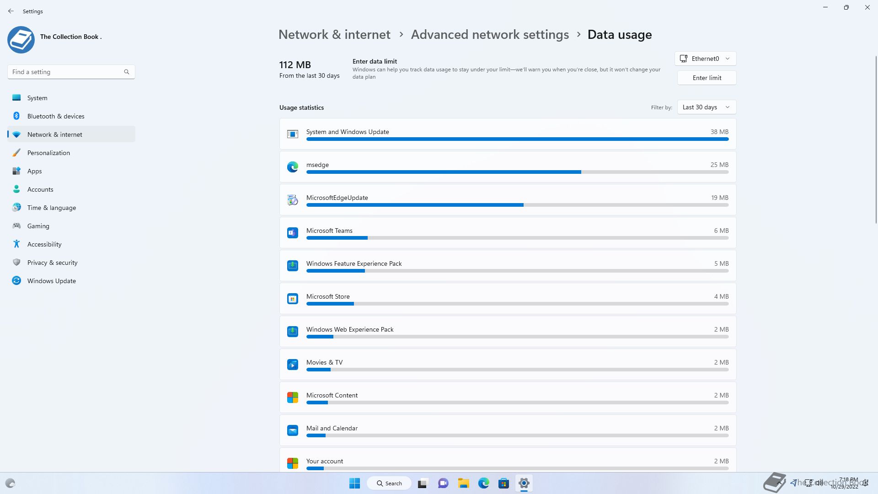
Task: Click the Enter limit button
Action: (x=707, y=78)
